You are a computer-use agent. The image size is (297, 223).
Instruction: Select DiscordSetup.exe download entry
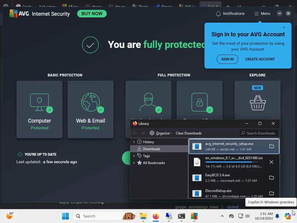click(x=234, y=193)
